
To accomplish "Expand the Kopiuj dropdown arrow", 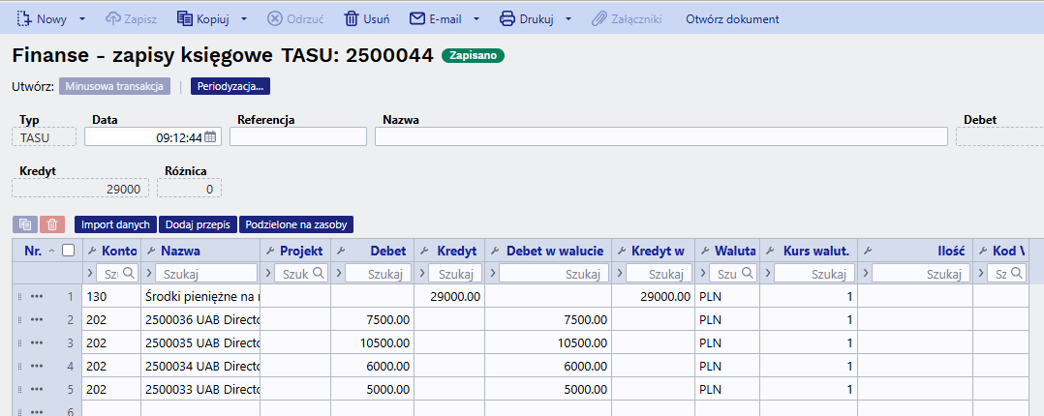I will pos(244,19).
